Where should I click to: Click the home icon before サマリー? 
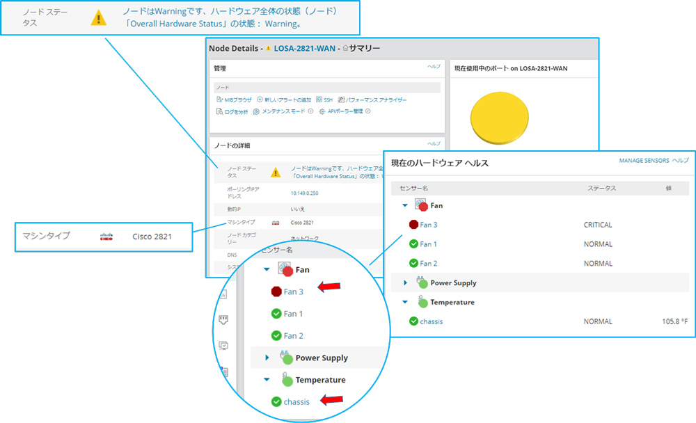345,48
